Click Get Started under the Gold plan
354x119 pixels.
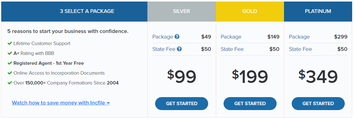point(250,103)
